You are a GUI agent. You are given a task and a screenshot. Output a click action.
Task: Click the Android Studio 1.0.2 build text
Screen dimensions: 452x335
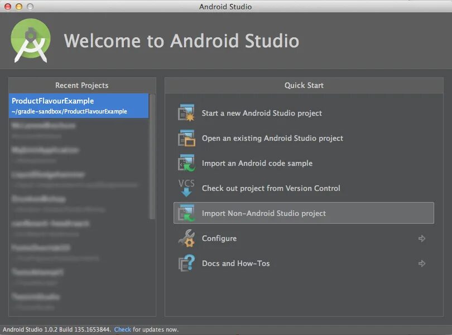pos(56,329)
